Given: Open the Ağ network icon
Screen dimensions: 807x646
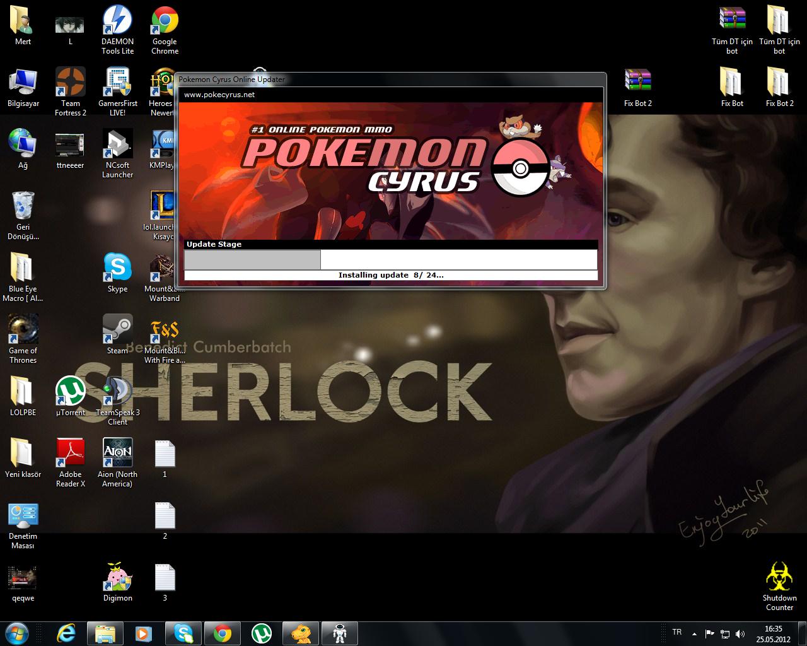Looking at the screenshot, I should [23, 150].
